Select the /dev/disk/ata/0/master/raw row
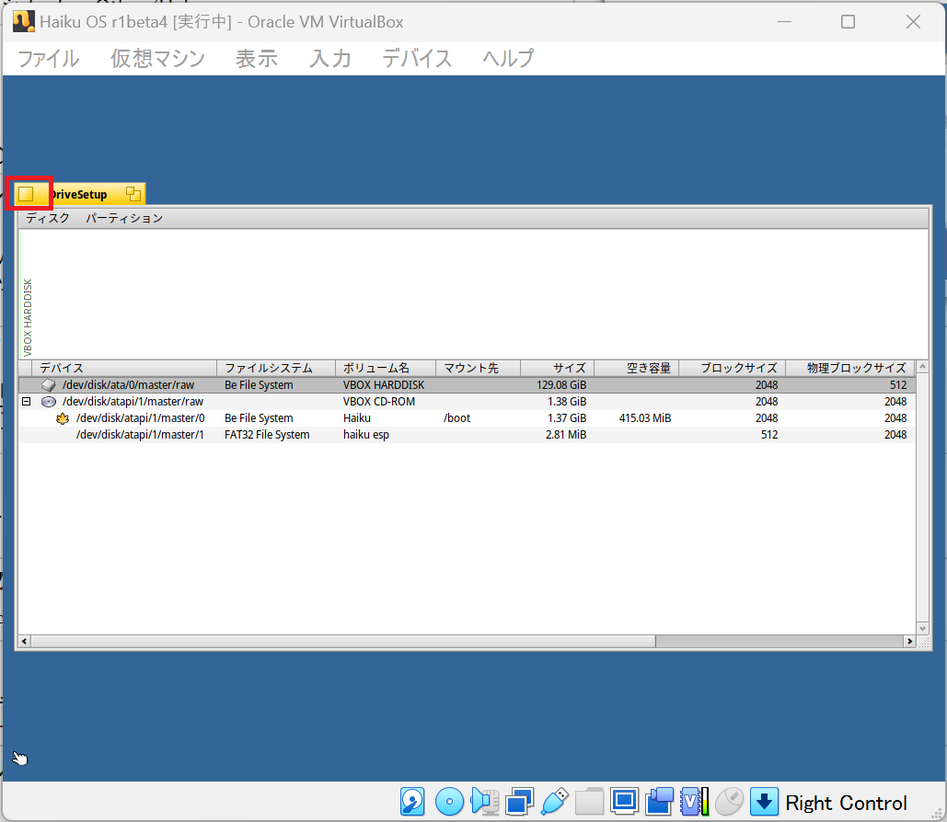 [467, 385]
